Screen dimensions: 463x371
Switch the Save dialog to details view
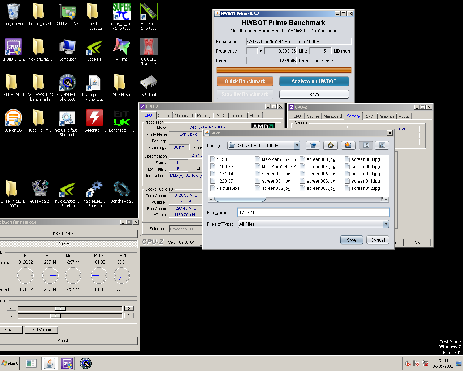click(382, 145)
